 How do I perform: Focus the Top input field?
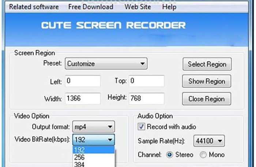coord(146,81)
